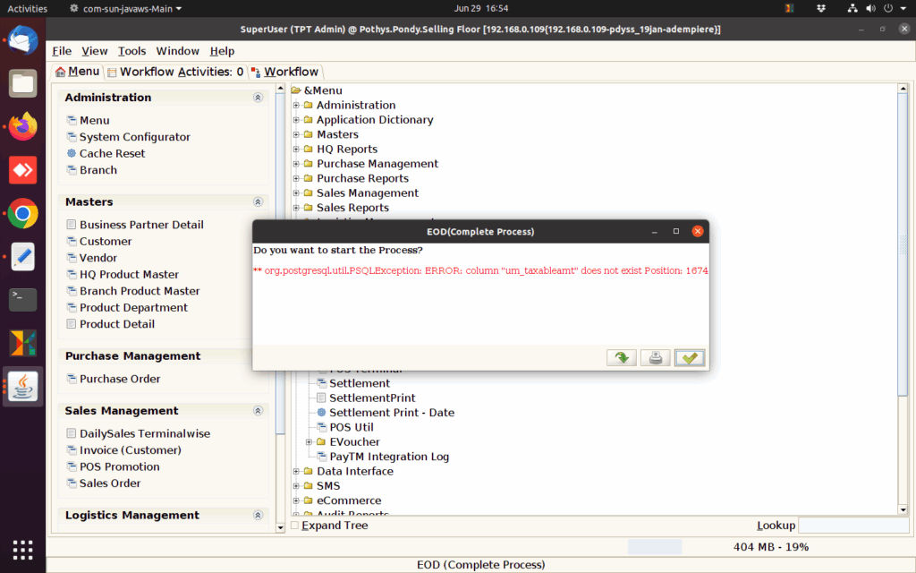This screenshot has width=916, height=573.
Task: Launch Firefox from the Ubuntu dock
Action: (x=22, y=126)
